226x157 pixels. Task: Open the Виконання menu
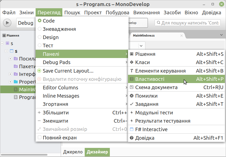click(147, 12)
